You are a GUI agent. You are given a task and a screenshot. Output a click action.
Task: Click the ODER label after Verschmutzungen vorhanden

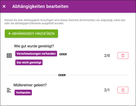pos(63,54)
